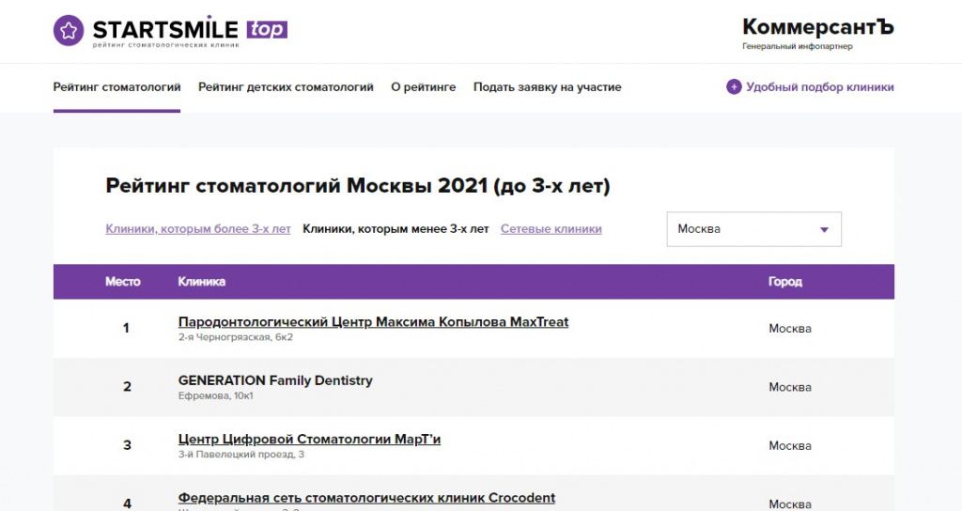962x511 pixels.
Task: Click the StartSmile star logo icon
Action: [x=69, y=30]
